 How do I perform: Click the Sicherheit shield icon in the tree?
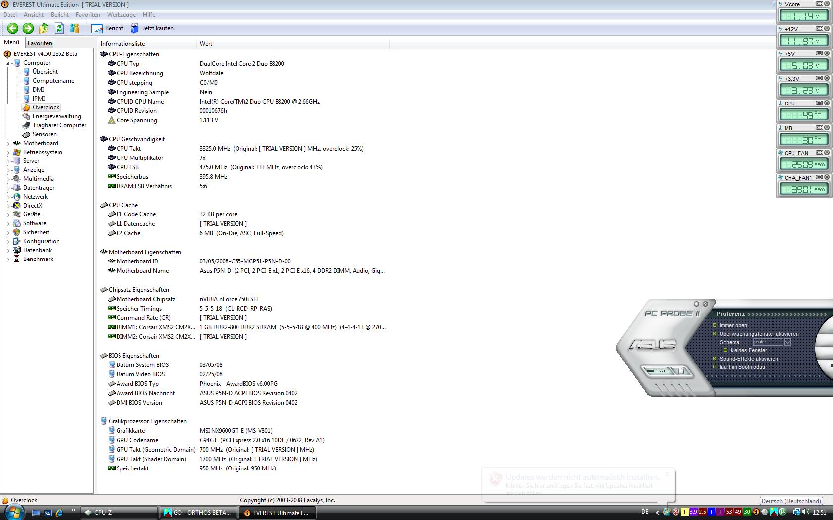tap(17, 232)
